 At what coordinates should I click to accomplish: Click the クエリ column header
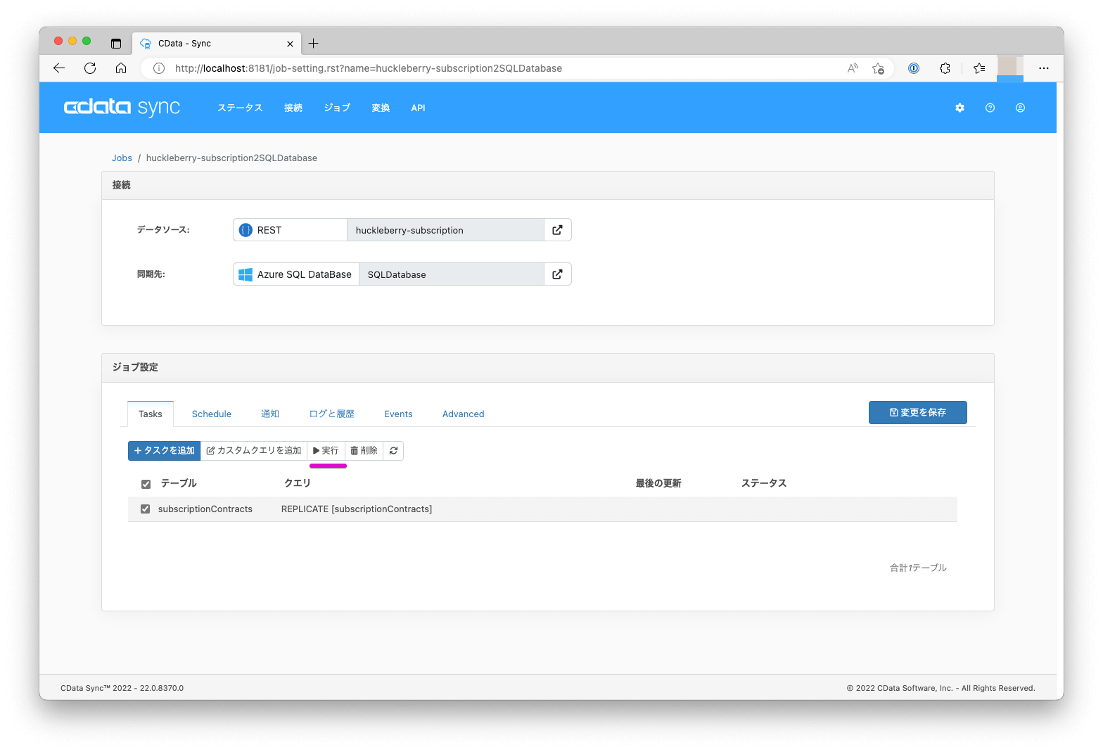(x=297, y=483)
